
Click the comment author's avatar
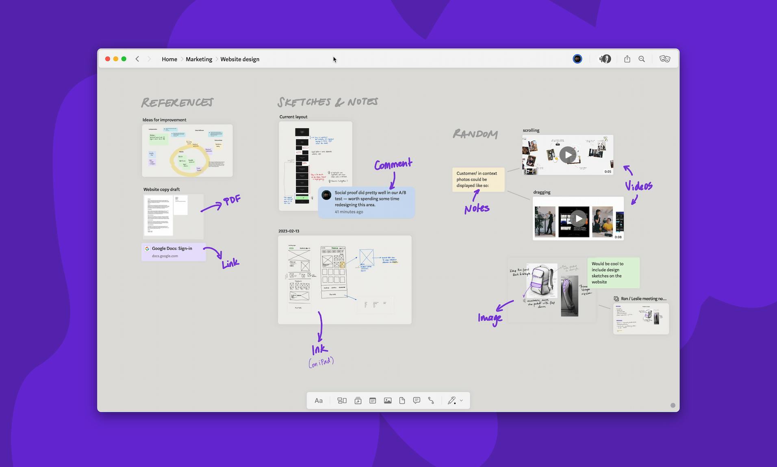coord(326,195)
